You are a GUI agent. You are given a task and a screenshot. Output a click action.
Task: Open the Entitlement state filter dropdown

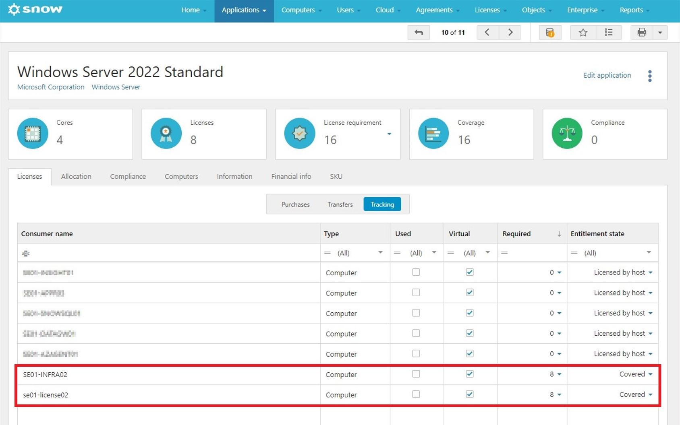649,253
